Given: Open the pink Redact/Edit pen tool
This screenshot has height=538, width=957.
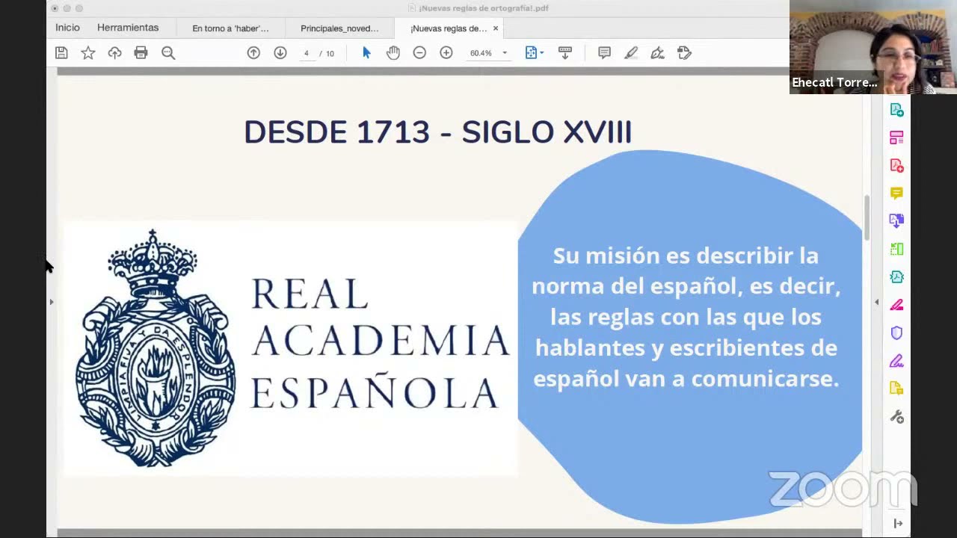Looking at the screenshot, I should click(896, 305).
